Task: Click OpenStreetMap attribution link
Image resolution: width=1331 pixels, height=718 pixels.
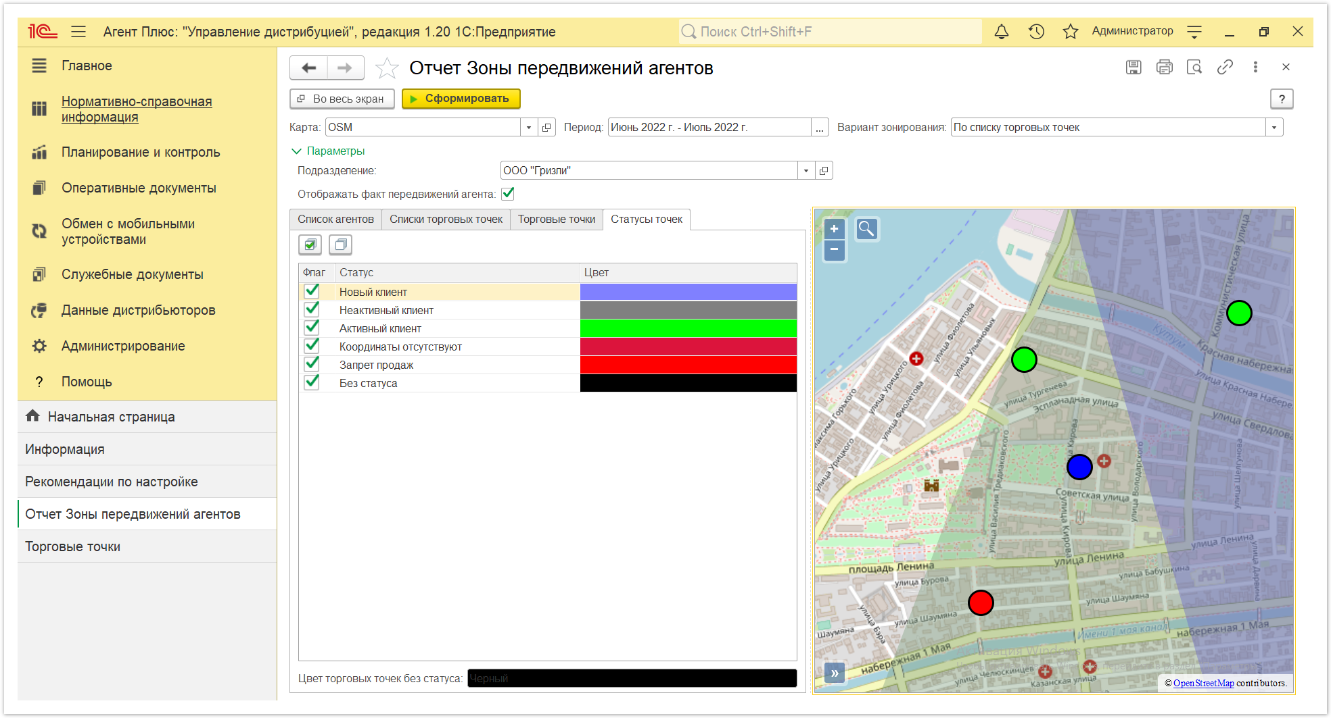Action: point(1204,683)
